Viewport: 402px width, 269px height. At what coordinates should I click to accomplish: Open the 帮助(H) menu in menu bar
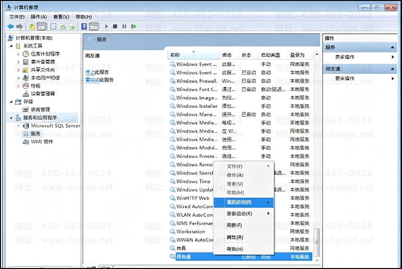84,17
